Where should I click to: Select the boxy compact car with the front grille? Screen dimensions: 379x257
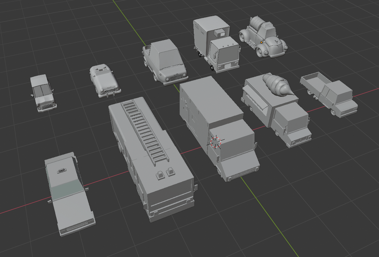point(165,62)
